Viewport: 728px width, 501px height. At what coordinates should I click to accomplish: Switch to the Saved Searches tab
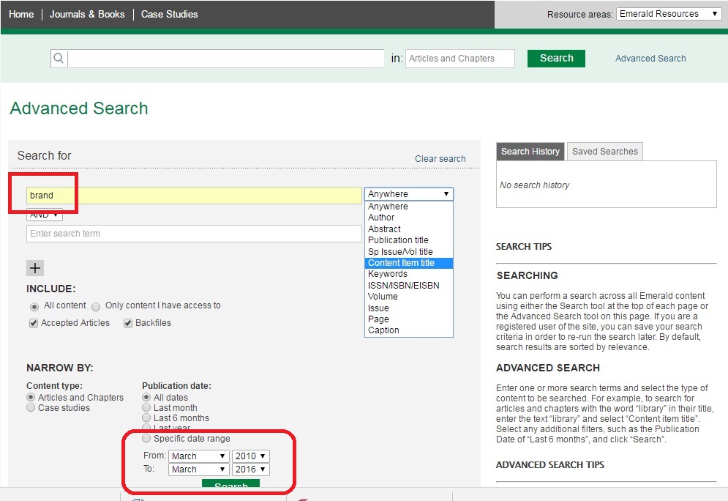coord(605,152)
